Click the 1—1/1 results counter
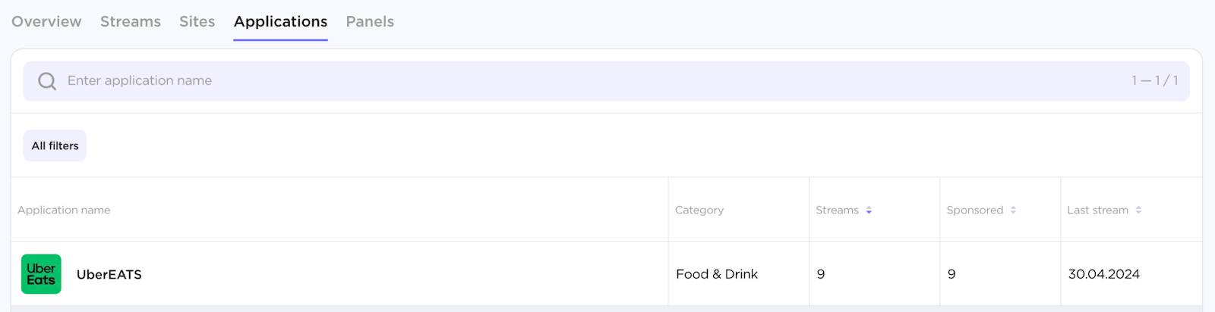The height and width of the screenshot is (312, 1215). pyautogui.click(x=1154, y=81)
